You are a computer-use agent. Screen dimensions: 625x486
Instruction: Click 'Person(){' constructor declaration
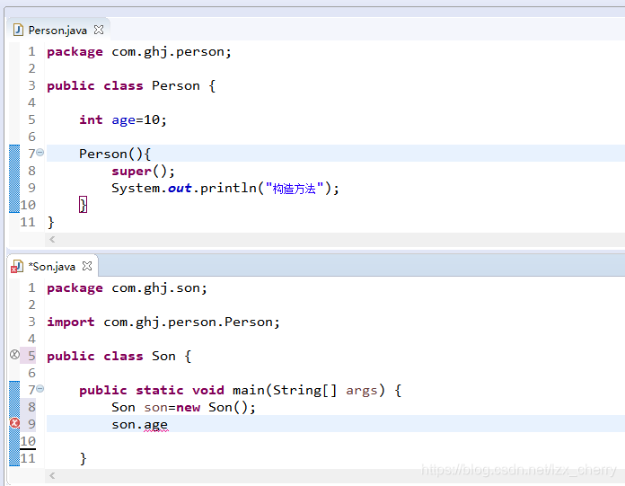[x=115, y=154]
